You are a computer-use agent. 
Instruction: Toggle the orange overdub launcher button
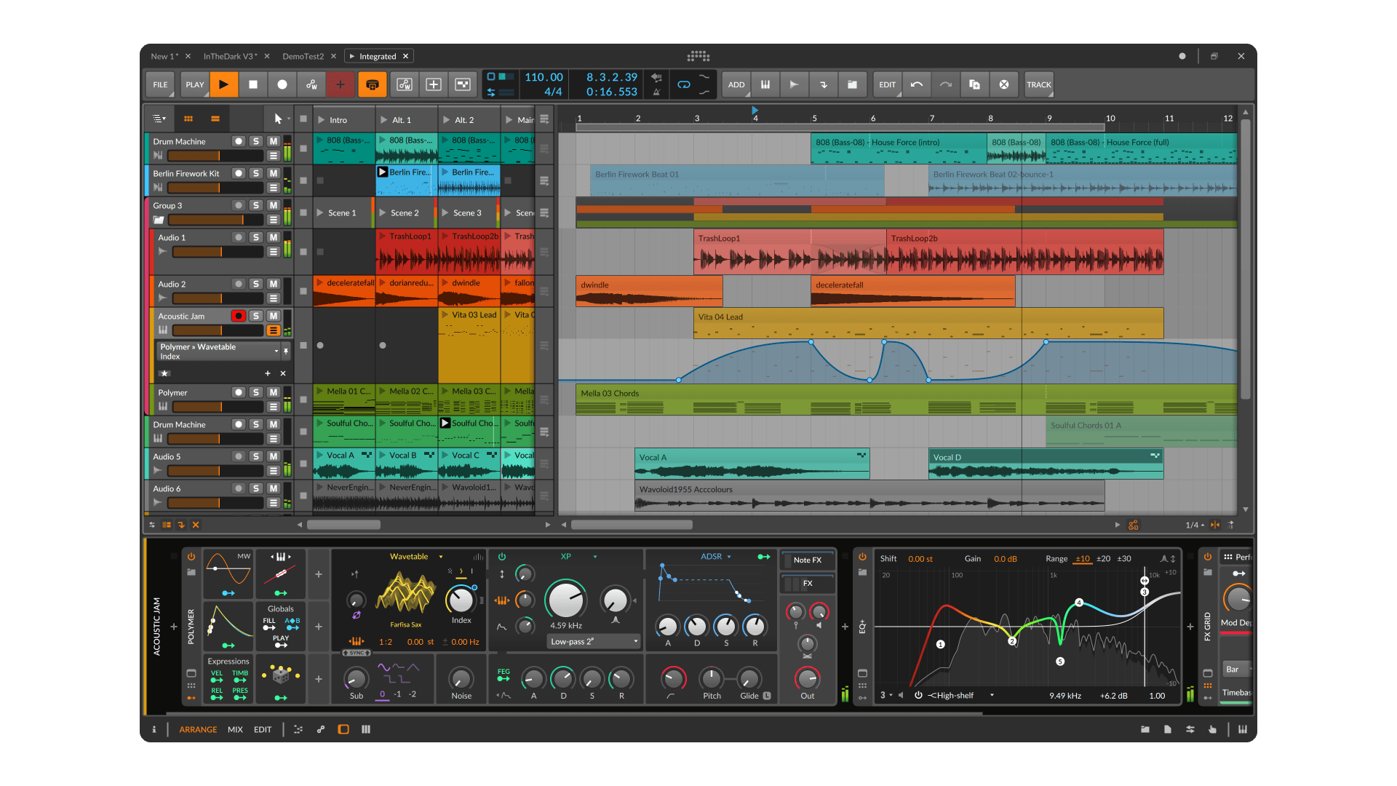[x=372, y=84]
